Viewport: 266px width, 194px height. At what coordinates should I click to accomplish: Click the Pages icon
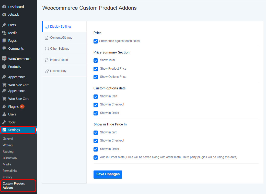point(4,41)
